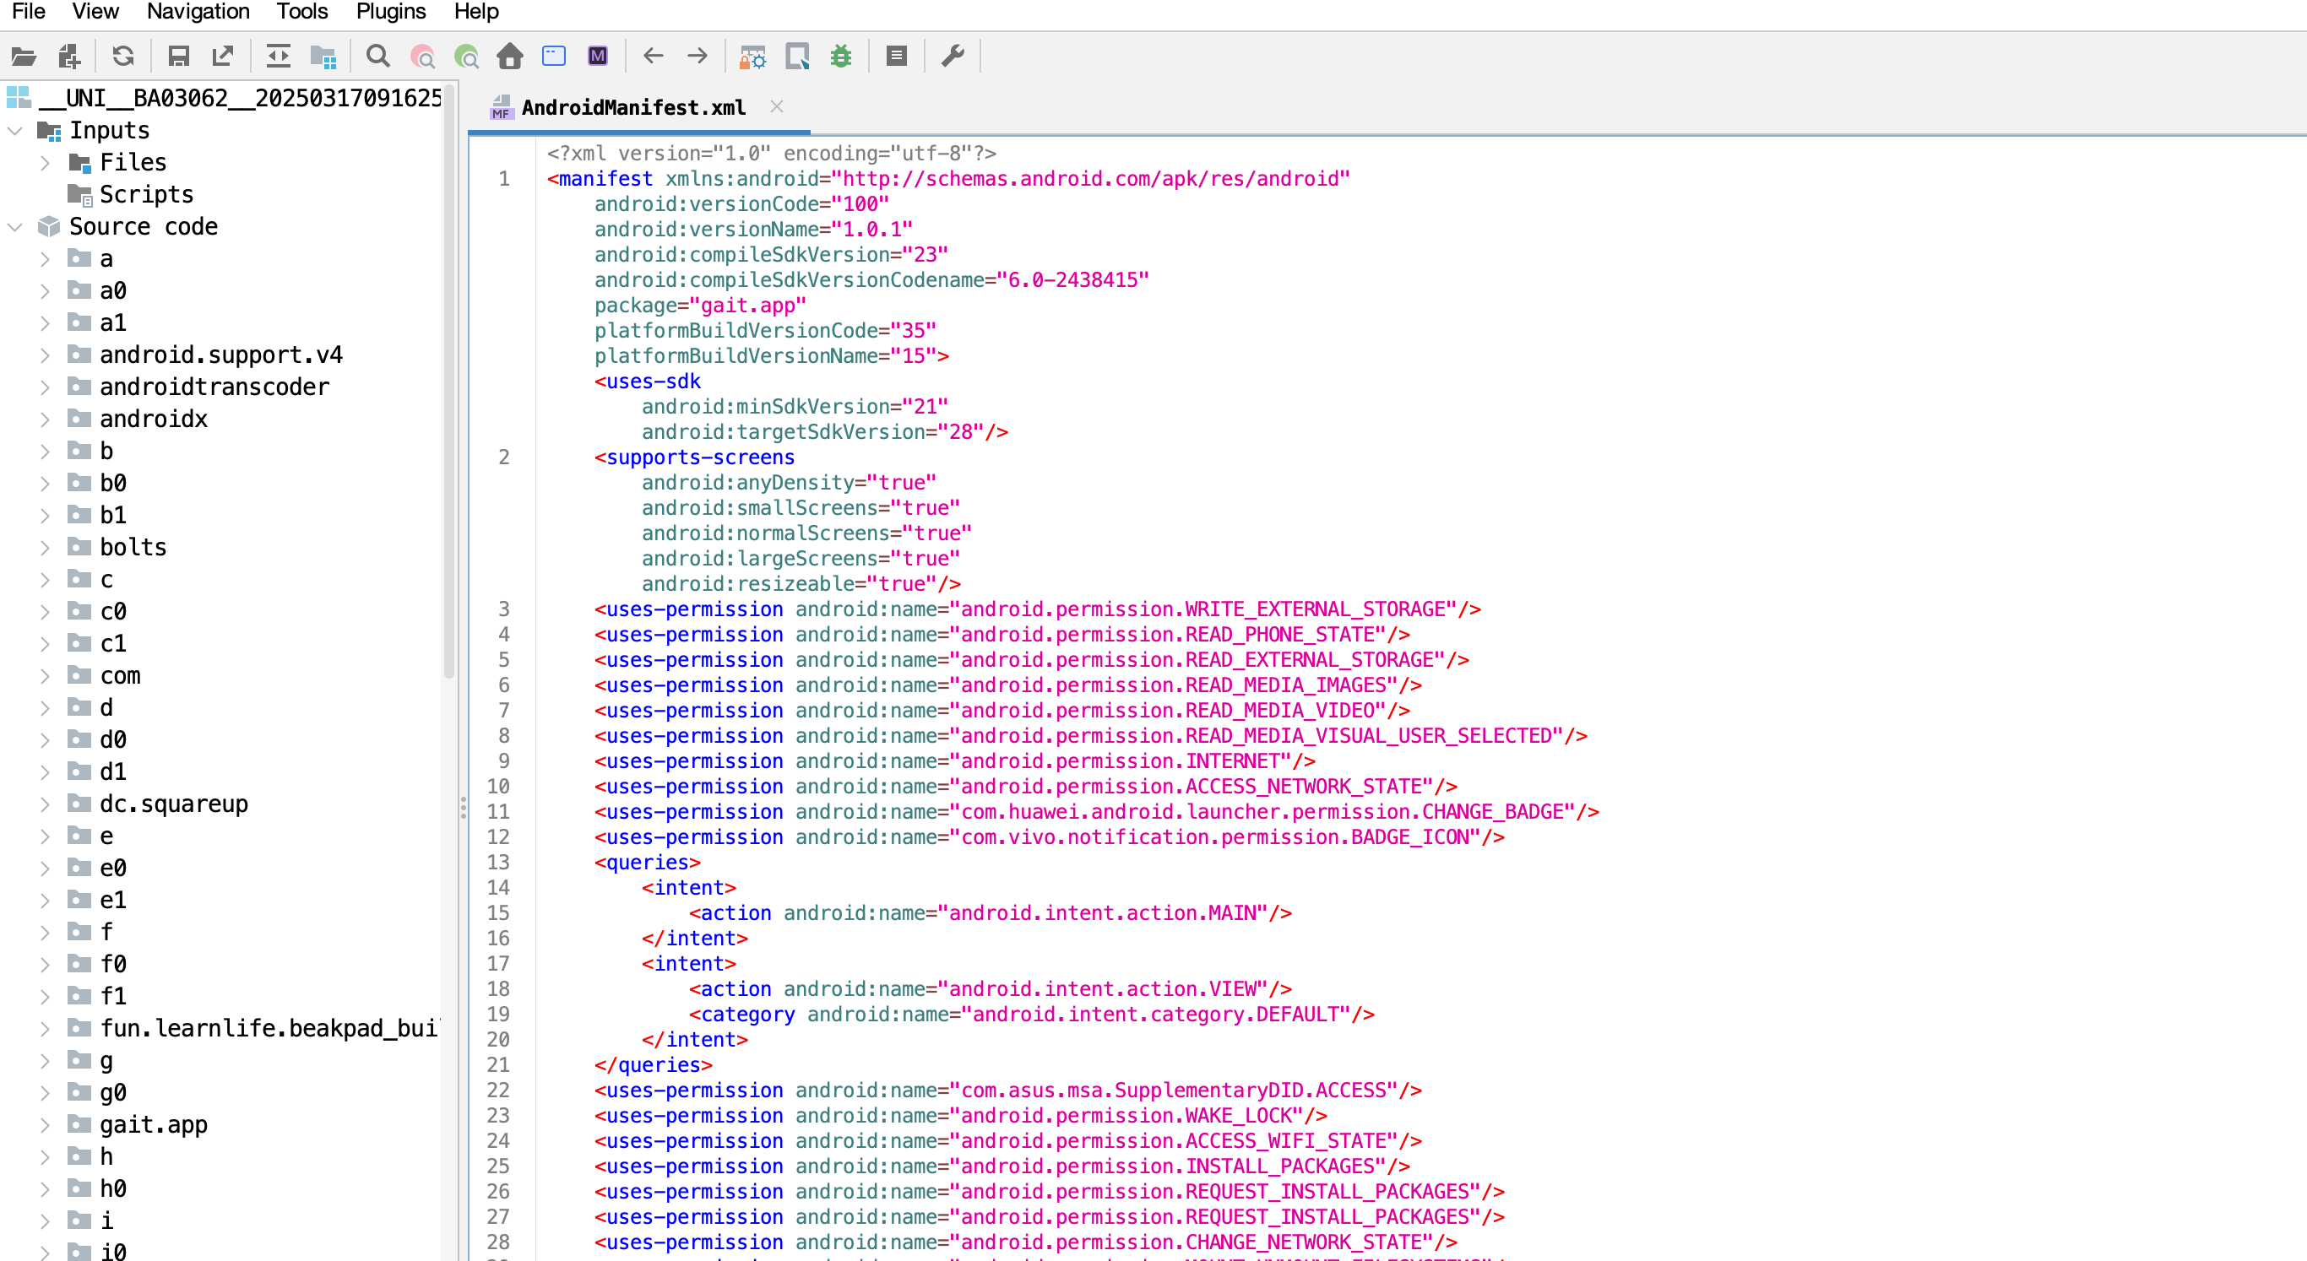The image size is (2307, 1261).
Task: Click the export project icon
Action: 222,57
